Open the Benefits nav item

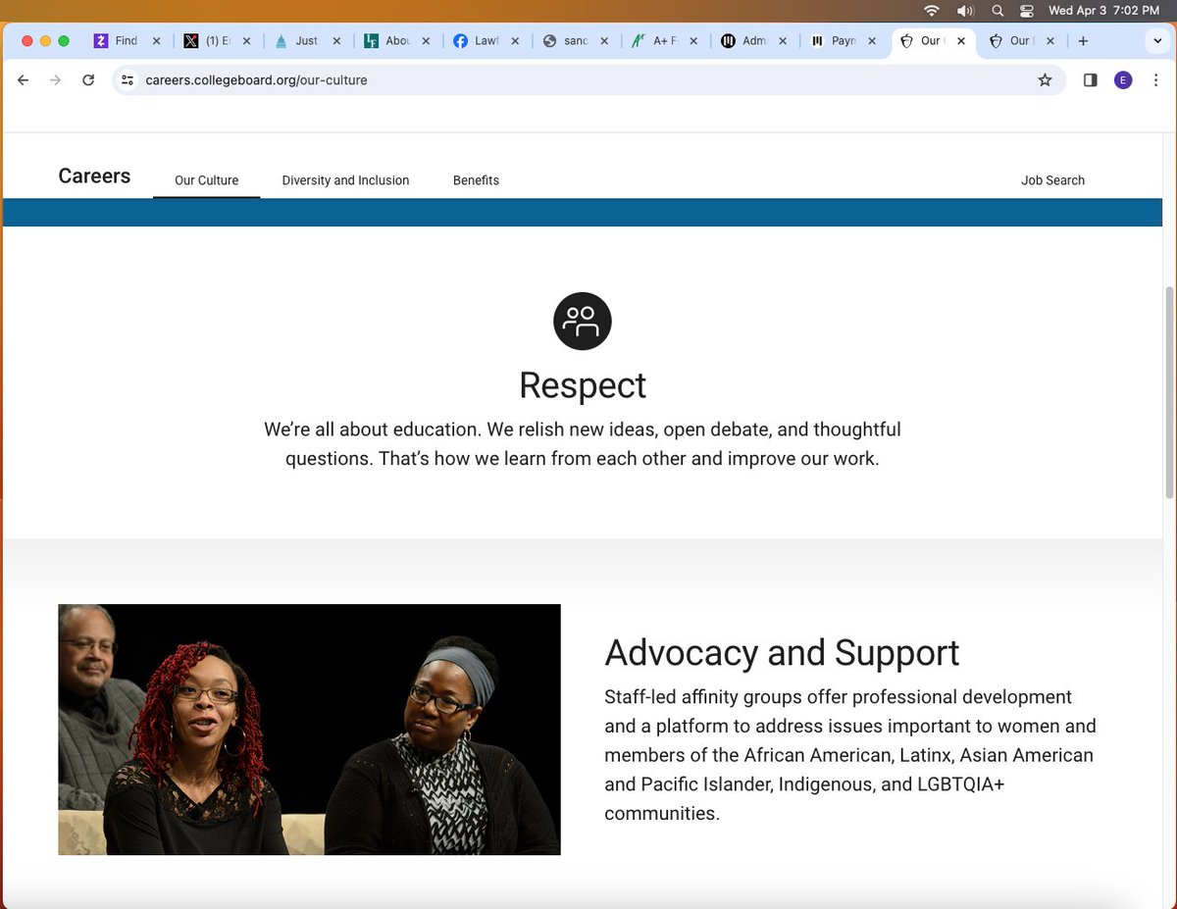pos(476,180)
